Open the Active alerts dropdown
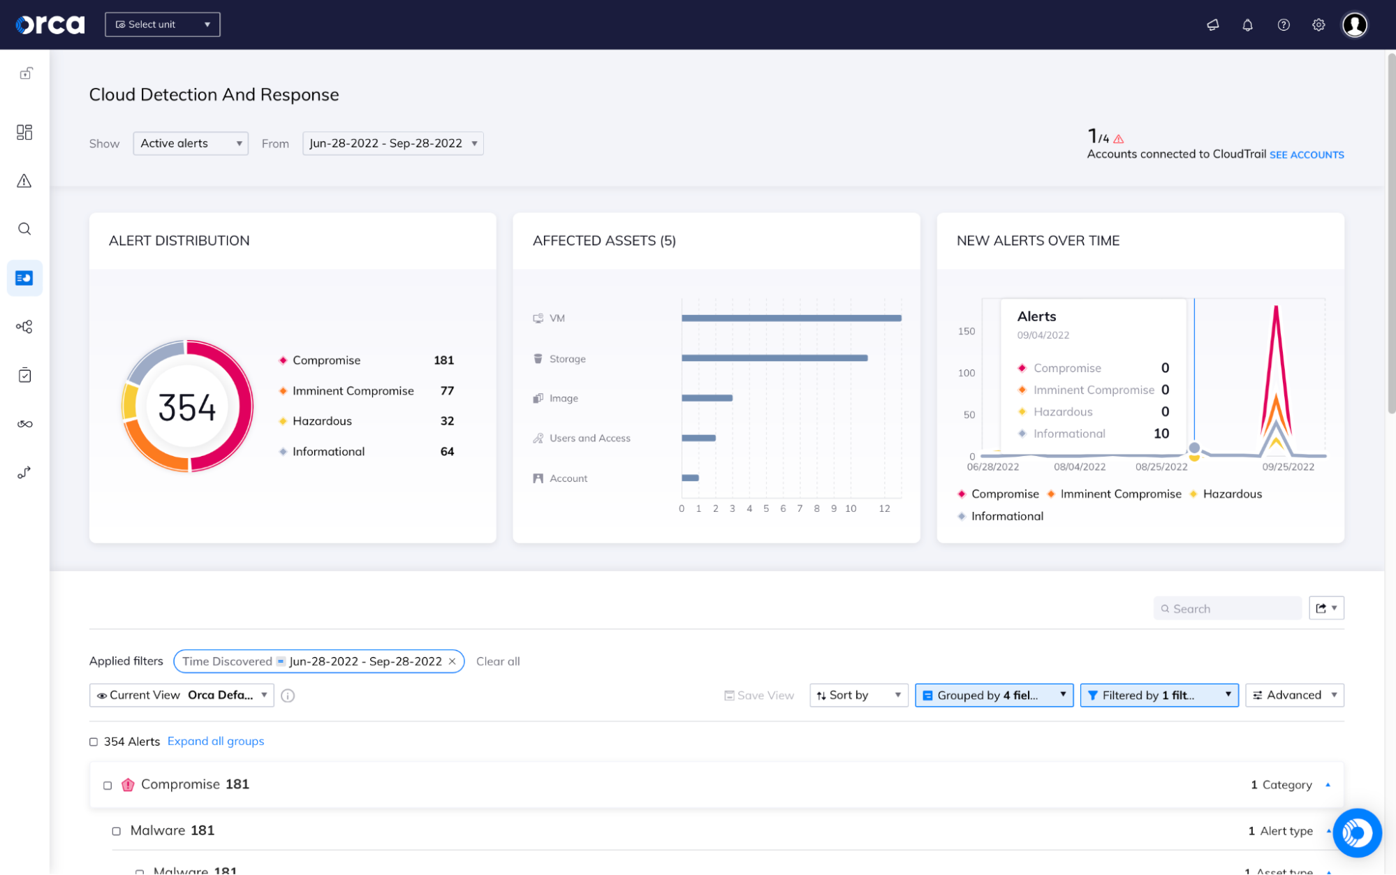This screenshot has width=1396, height=875. [x=190, y=143]
